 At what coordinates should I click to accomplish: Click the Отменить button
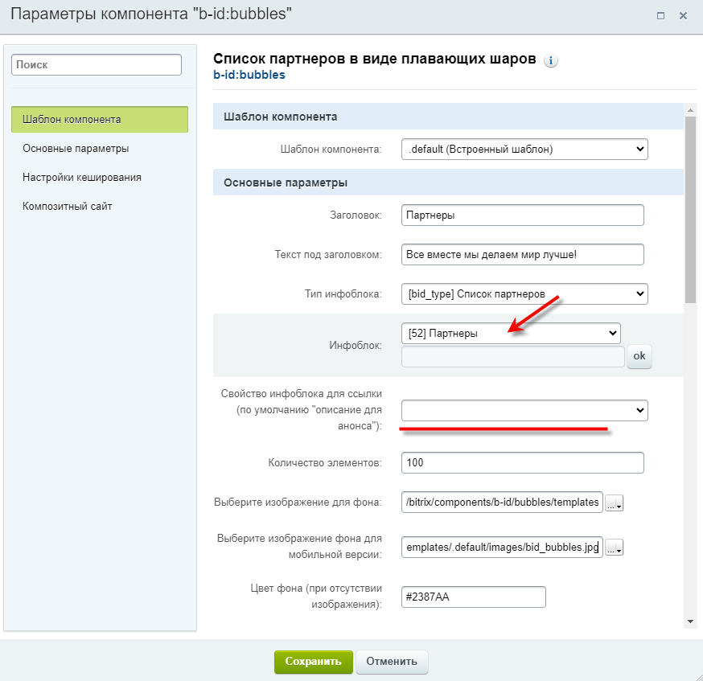pos(392,662)
